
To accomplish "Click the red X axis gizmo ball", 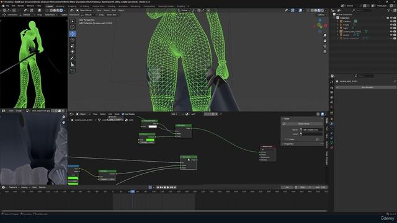I will (x=325, y=26).
